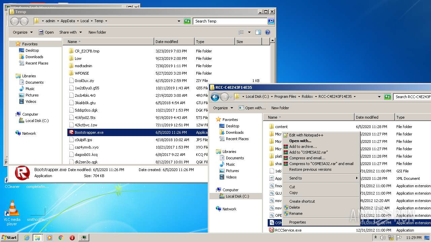The height and width of the screenshot is (242, 431).
Task: Expand address history dropdown in RCC window
Action: click(x=379, y=96)
